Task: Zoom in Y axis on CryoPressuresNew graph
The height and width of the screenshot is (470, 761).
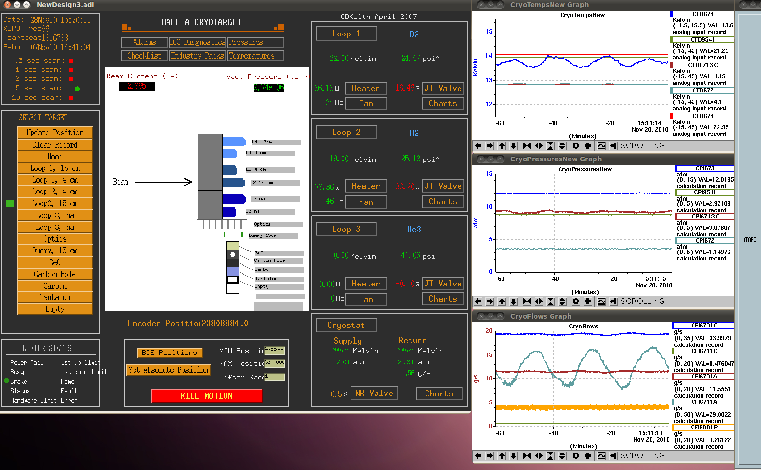Action: (551, 302)
